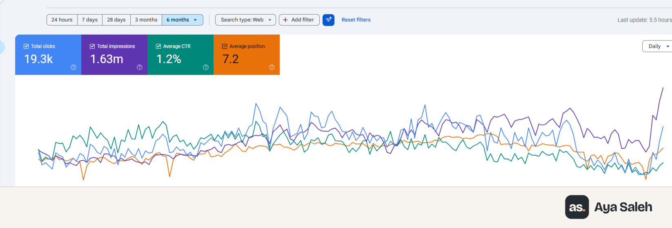Image resolution: width=672 pixels, height=228 pixels.
Task: Click the Last update text
Action: coord(644,20)
